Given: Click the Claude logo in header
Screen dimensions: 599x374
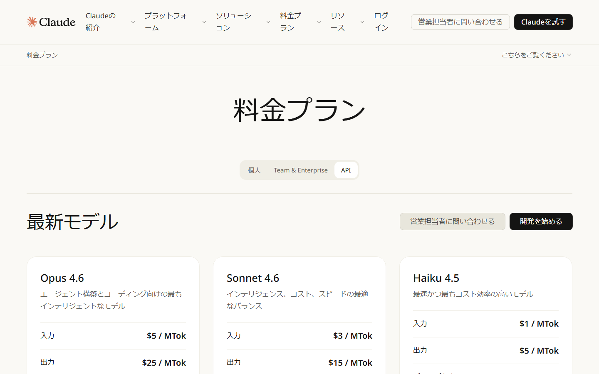Looking at the screenshot, I should tap(51, 22).
